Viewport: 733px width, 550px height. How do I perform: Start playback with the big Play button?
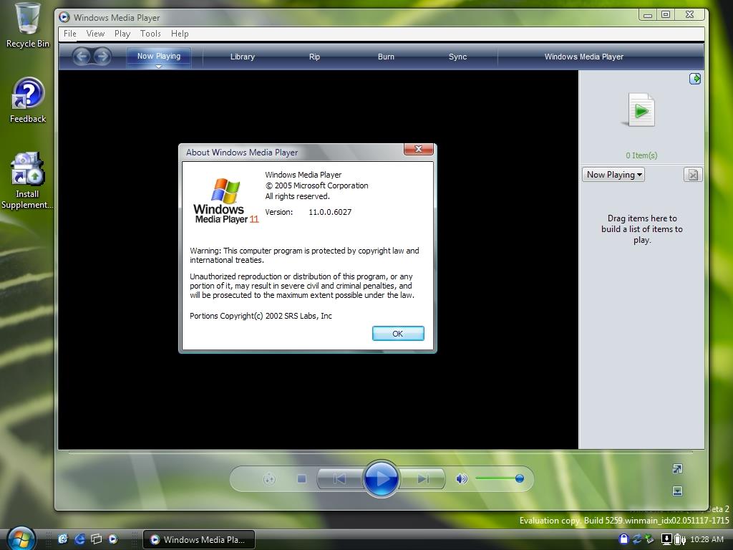pyautogui.click(x=381, y=478)
